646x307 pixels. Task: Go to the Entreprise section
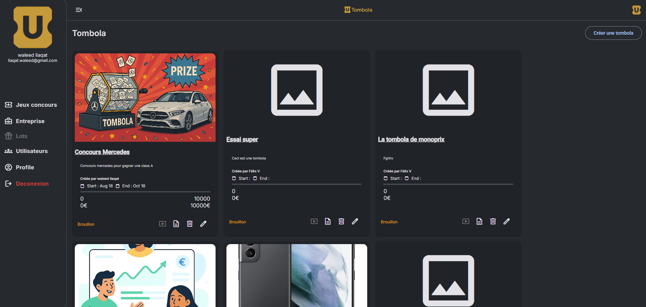click(x=30, y=121)
